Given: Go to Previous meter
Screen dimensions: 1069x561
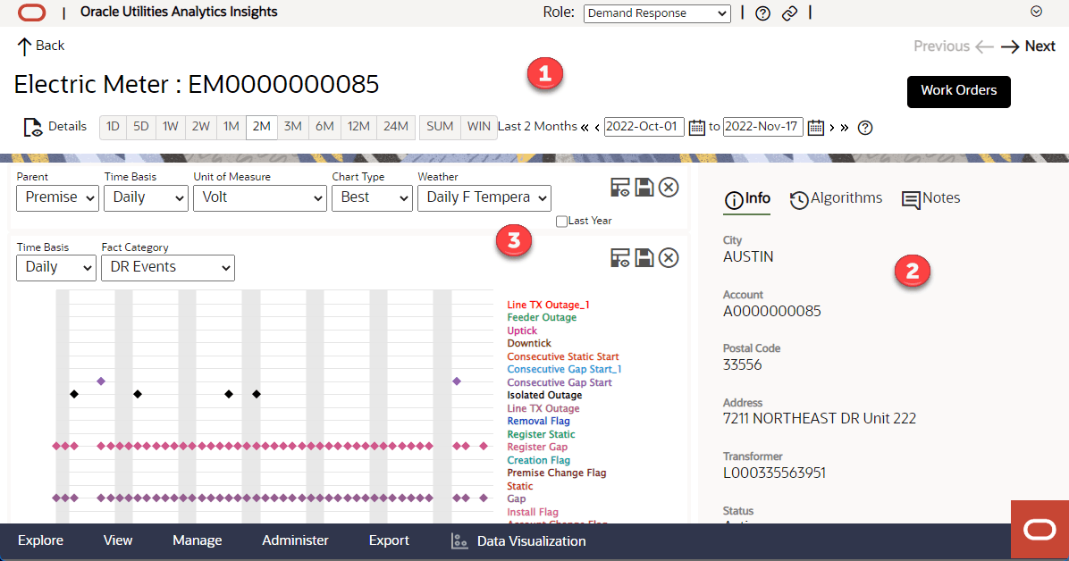Looking at the screenshot, I should [953, 46].
